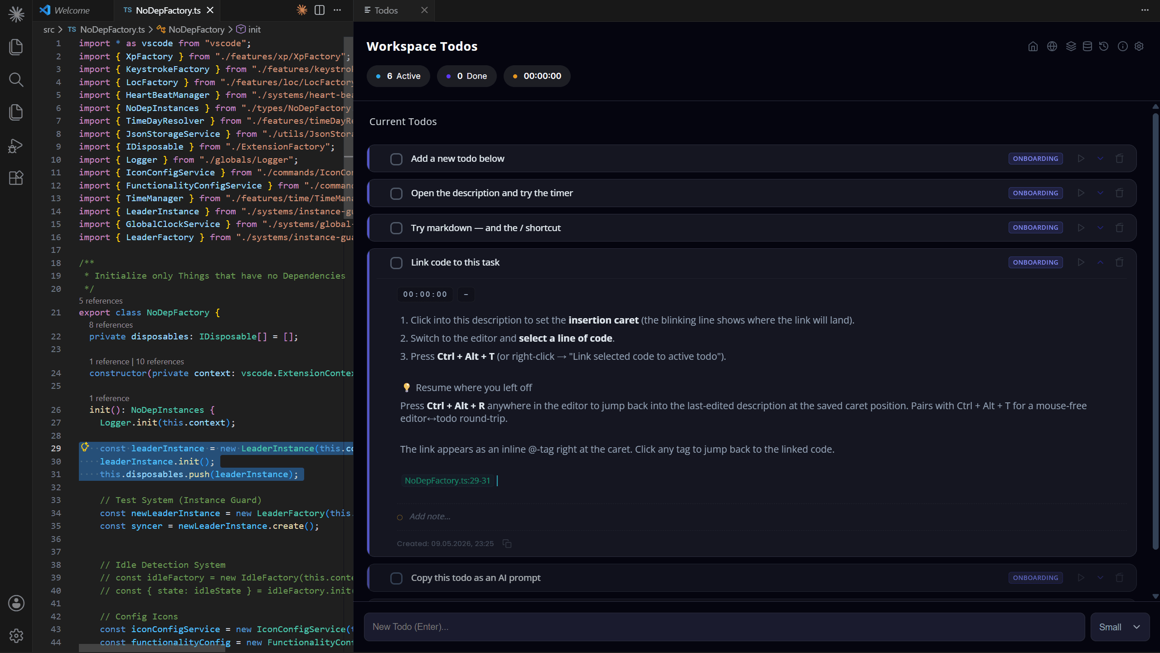1160x653 pixels.
Task: Open Search in the activity bar
Action: (16, 80)
